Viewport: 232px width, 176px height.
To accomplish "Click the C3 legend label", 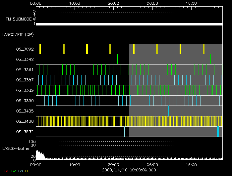I will [21, 171].
